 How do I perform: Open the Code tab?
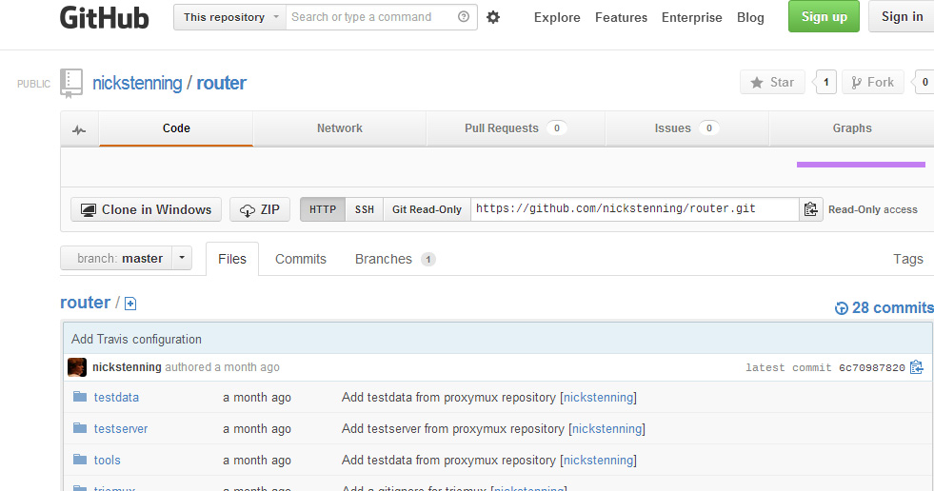point(176,128)
